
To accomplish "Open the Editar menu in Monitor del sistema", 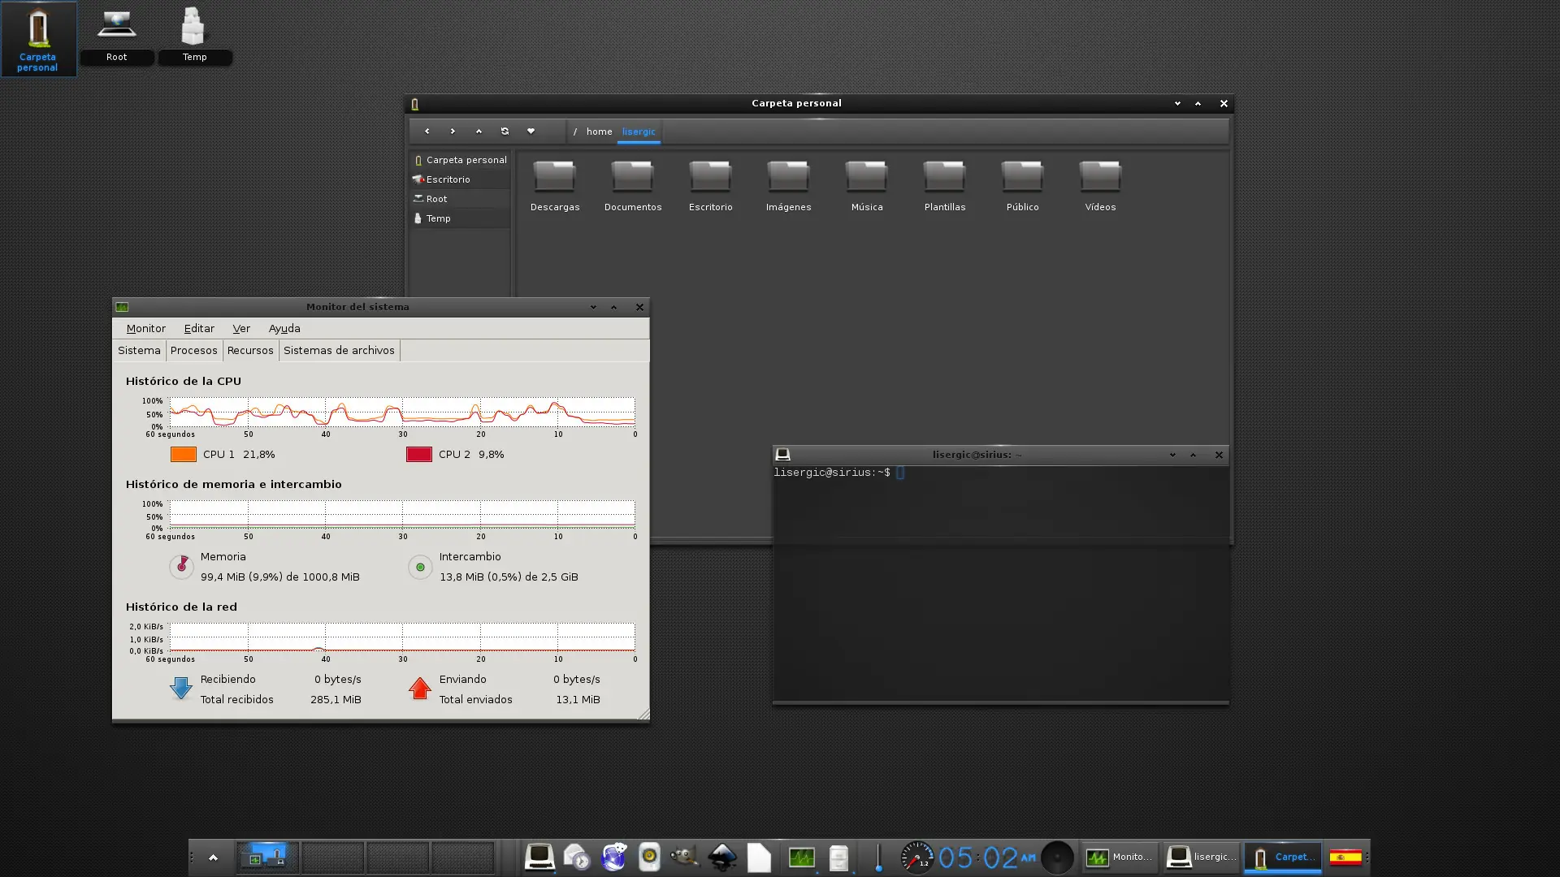I will point(198,328).
